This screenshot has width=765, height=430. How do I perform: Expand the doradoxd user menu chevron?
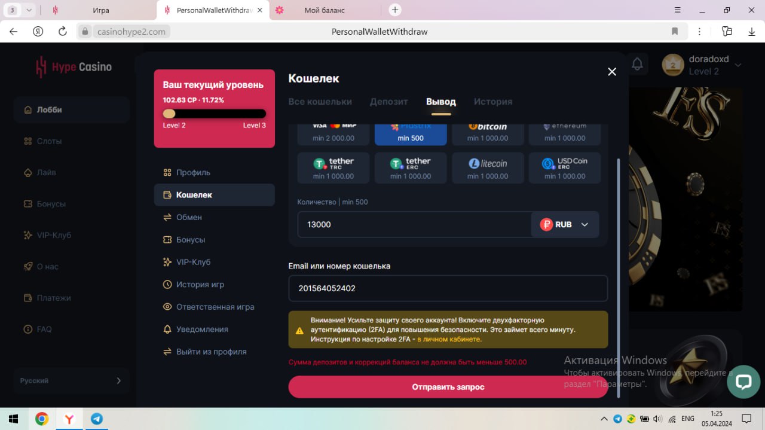coord(738,65)
